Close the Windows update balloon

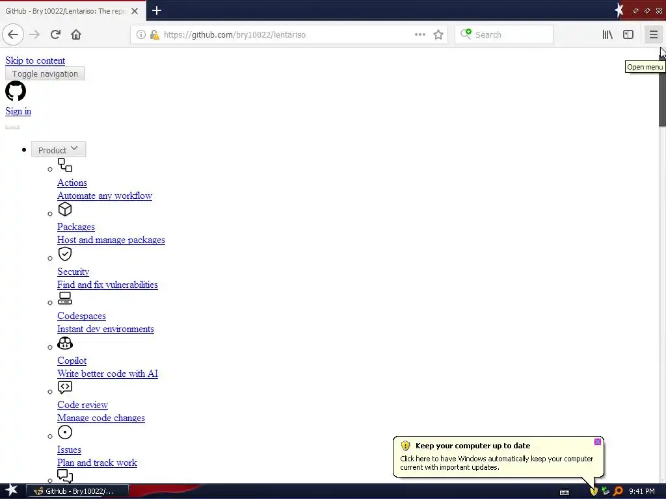coord(598,442)
